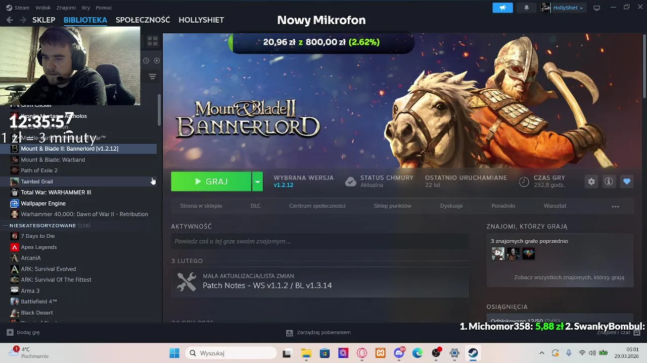Screen dimensions: 647x363
Task: Open Microsoft Edge from taskbar
Action: click(418, 353)
